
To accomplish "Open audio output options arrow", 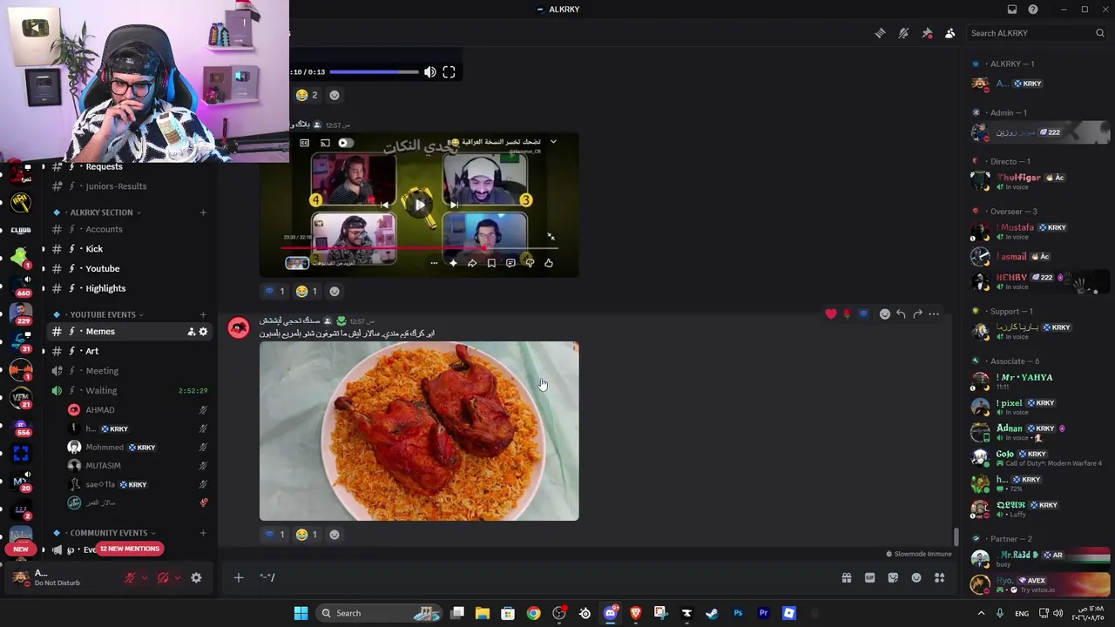I will click(178, 577).
